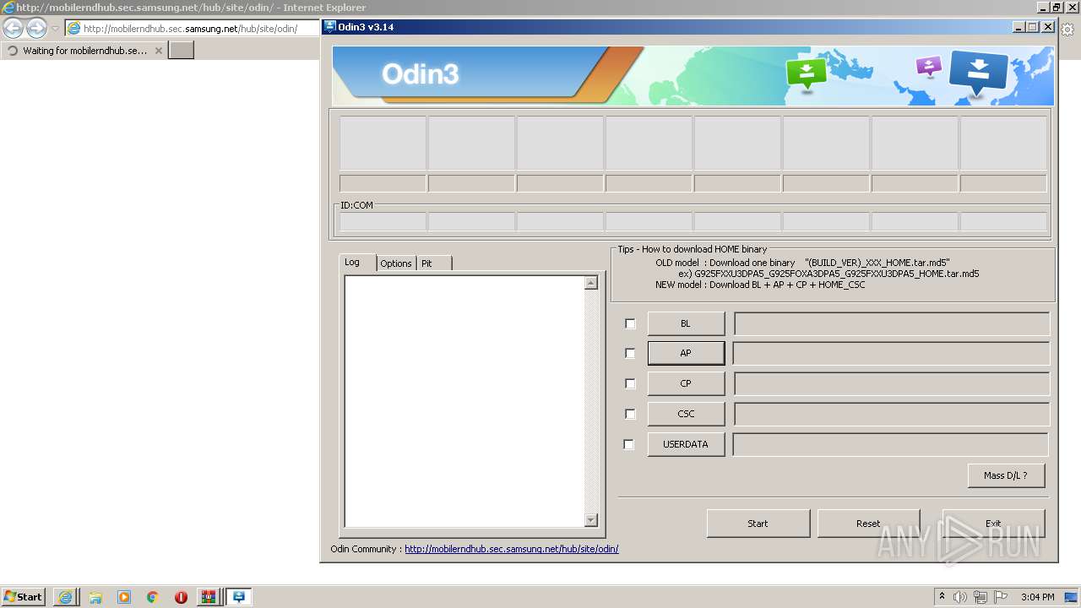Click the USERDATA file path field
Viewport: 1081px width, 608px height.
(890, 444)
